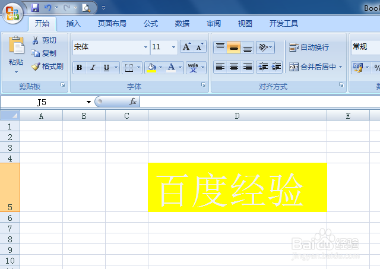This screenshot has height=269, width=380.
Task: Expand the 合并后居中 dropdown arrow
Action: (x=340, y=67)
